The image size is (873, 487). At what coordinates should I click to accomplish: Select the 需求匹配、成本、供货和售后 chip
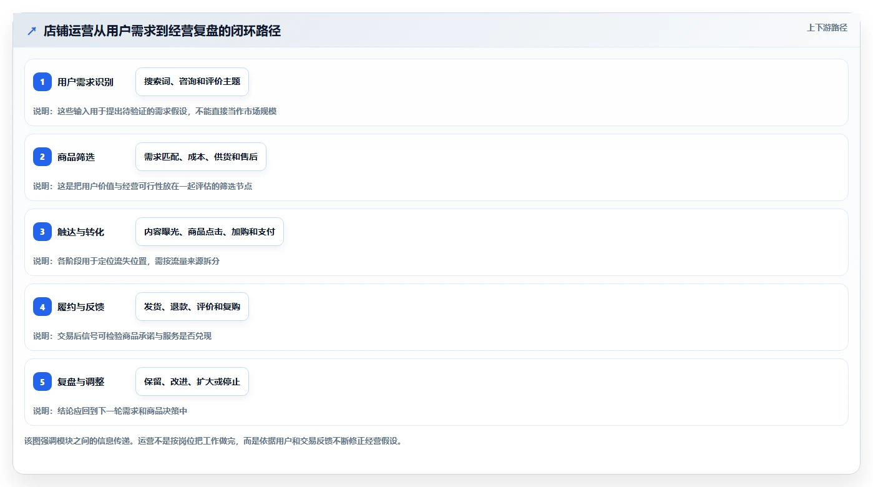click(201, 157)
